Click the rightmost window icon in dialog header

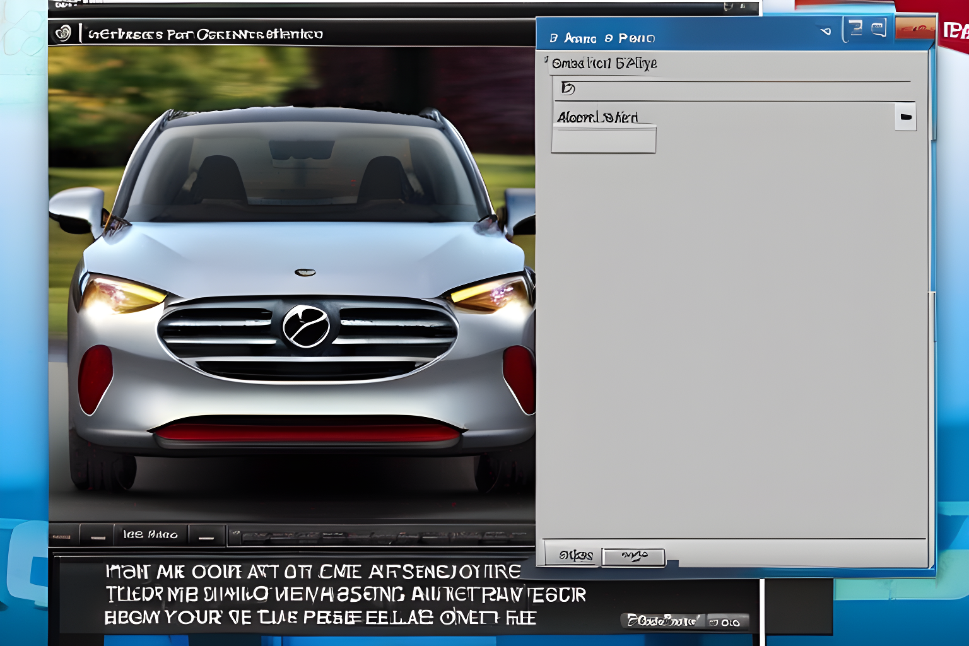[x=878, y=28]
